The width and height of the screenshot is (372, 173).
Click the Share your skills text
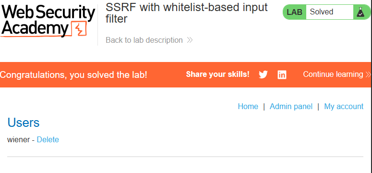click(x=217, y=74)
